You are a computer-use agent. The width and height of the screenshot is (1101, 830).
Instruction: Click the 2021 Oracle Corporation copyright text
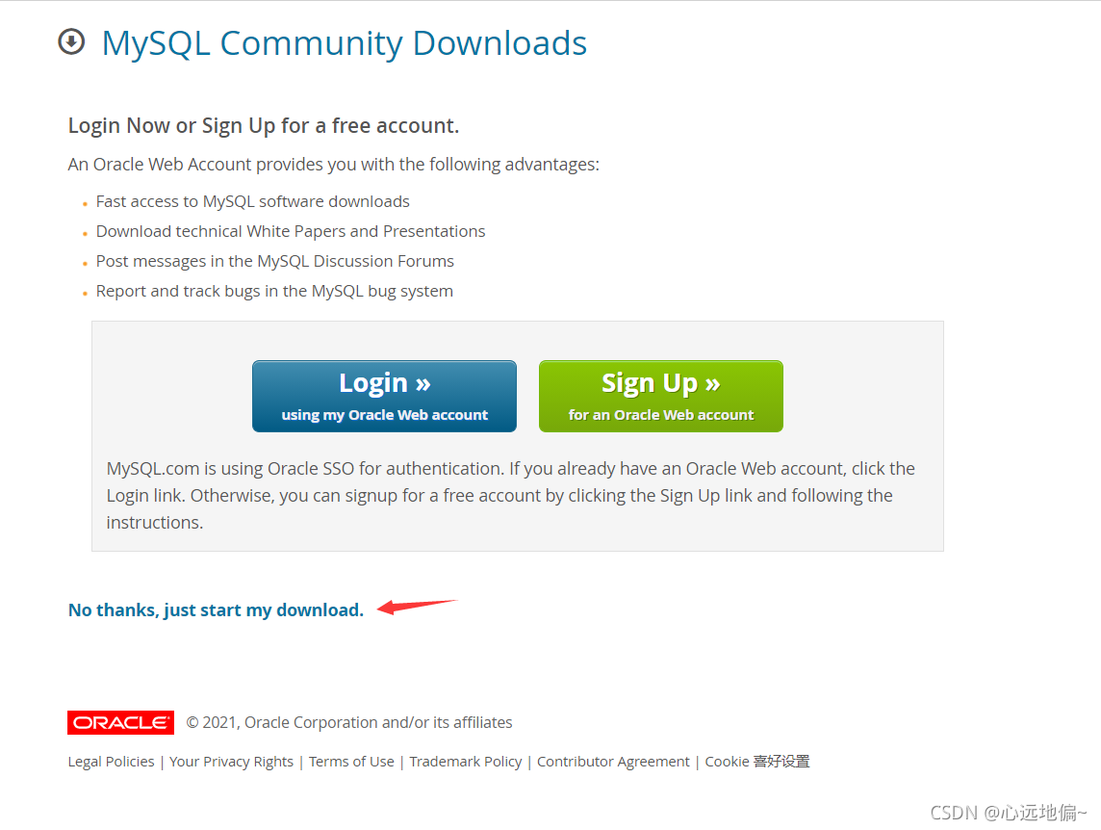point(349,722)
